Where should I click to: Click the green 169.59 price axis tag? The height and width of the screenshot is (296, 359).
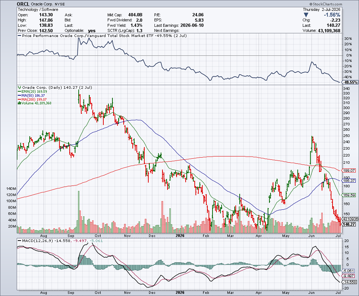pos(348,195)
